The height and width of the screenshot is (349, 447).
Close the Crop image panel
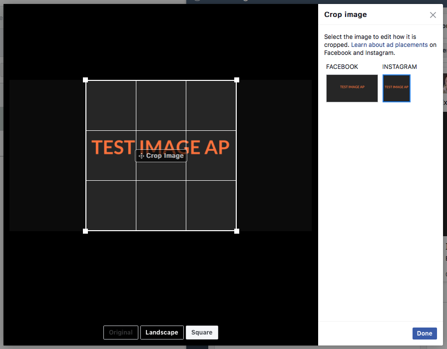[x=433, y=15]
